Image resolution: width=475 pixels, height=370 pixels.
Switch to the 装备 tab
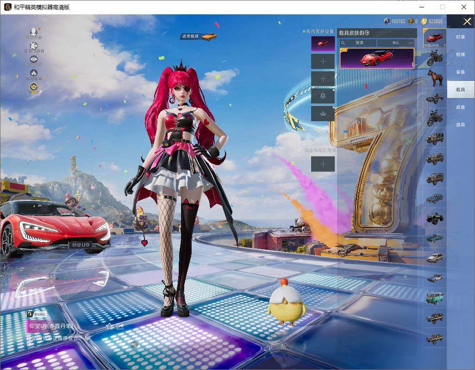[461, 72]
